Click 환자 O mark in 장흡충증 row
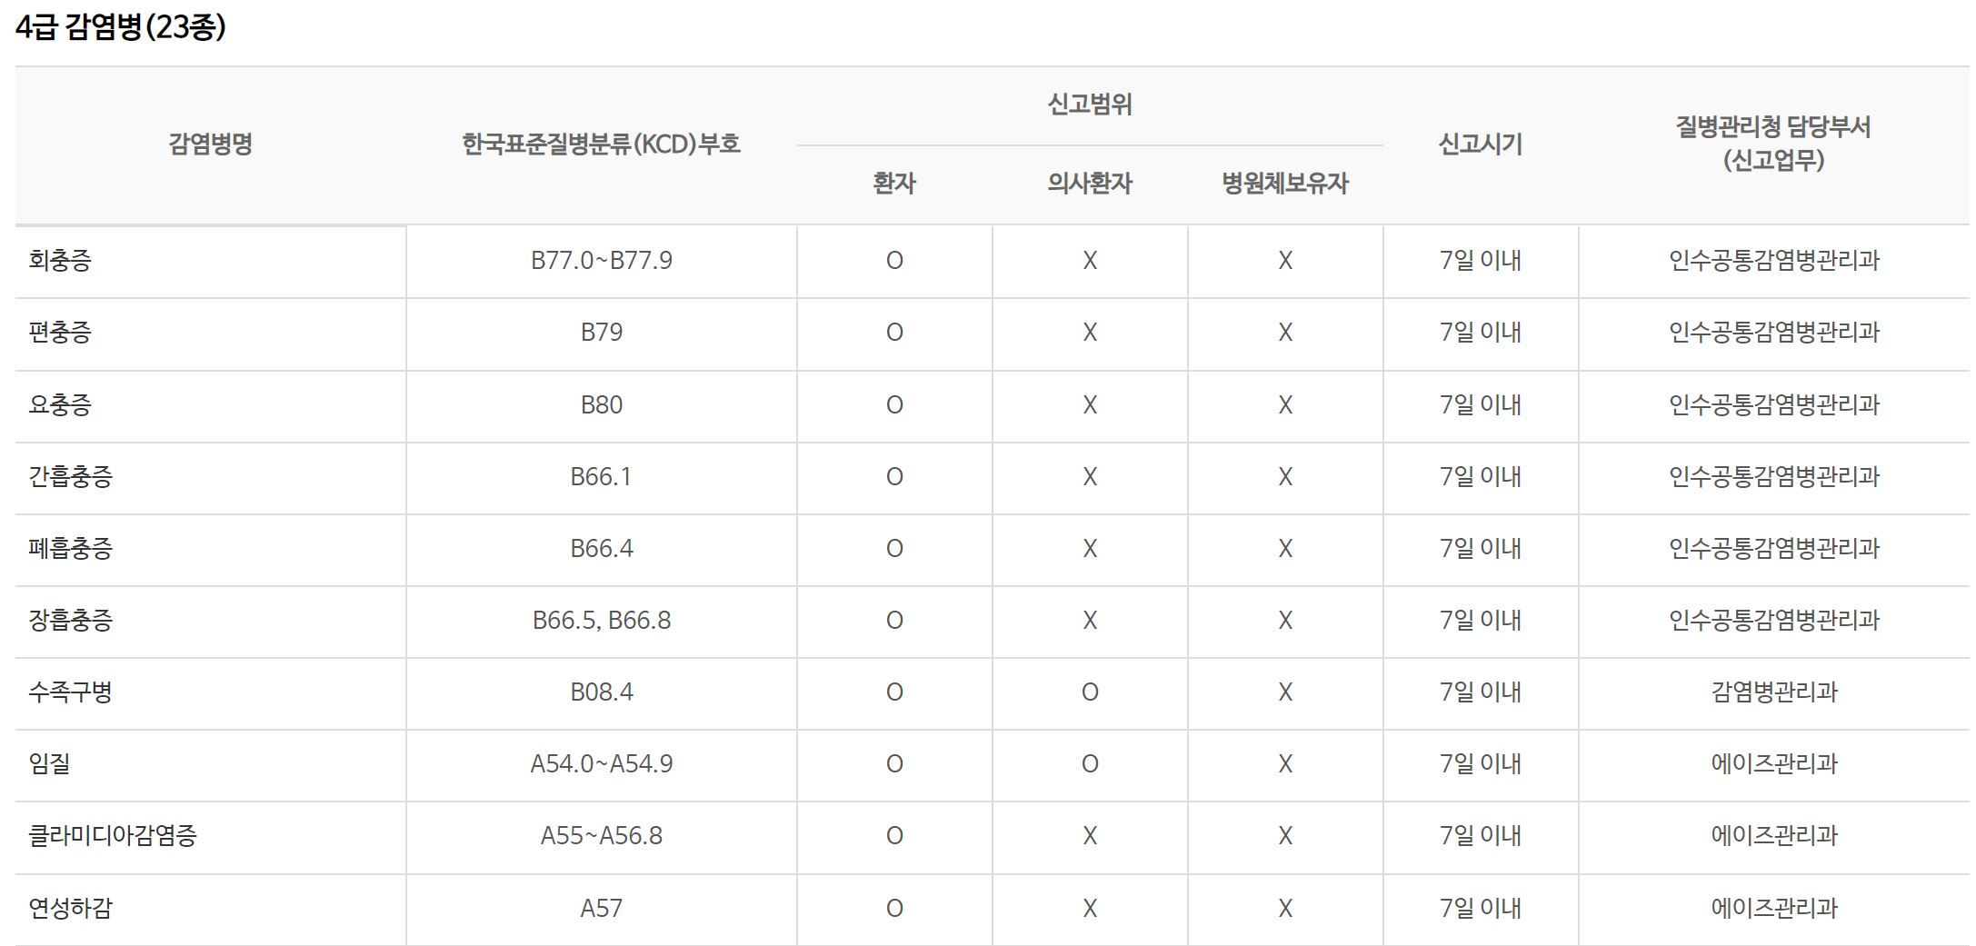Viewport: 1976px width, 946px height. point(894,621)
